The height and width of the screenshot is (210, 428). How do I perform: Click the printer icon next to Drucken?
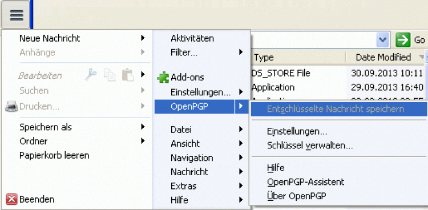11,106
